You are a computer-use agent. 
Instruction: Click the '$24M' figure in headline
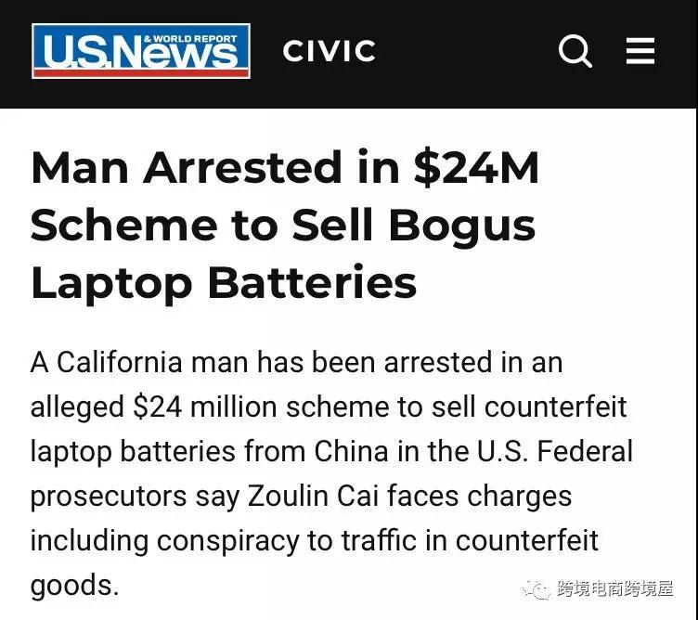[x=476, y=167]
